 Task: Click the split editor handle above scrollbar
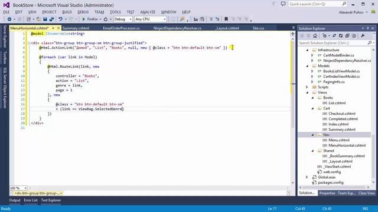(293, 34)
